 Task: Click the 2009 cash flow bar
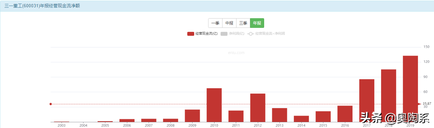coord(192,116)
